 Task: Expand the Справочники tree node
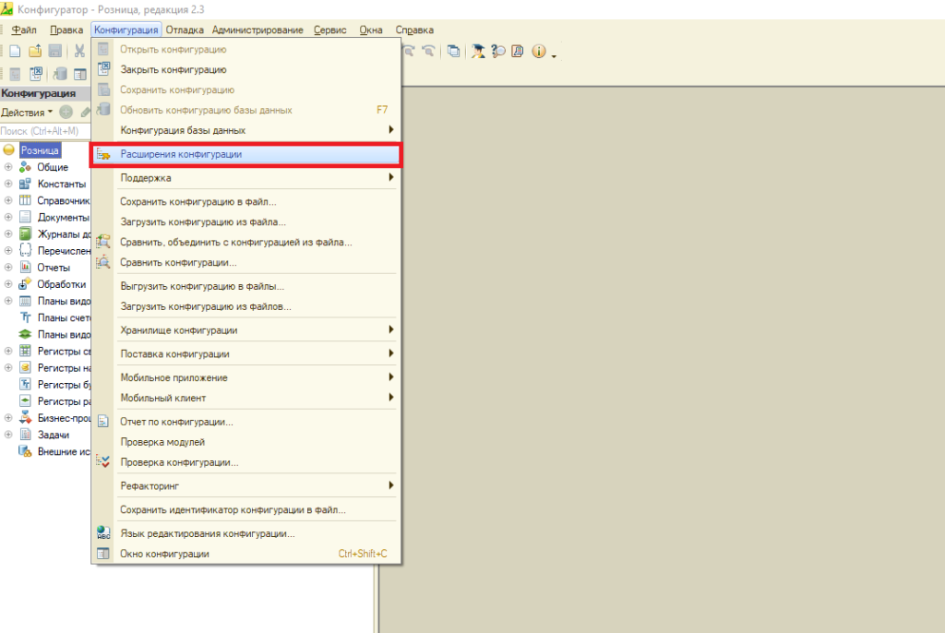coord(8,200)
